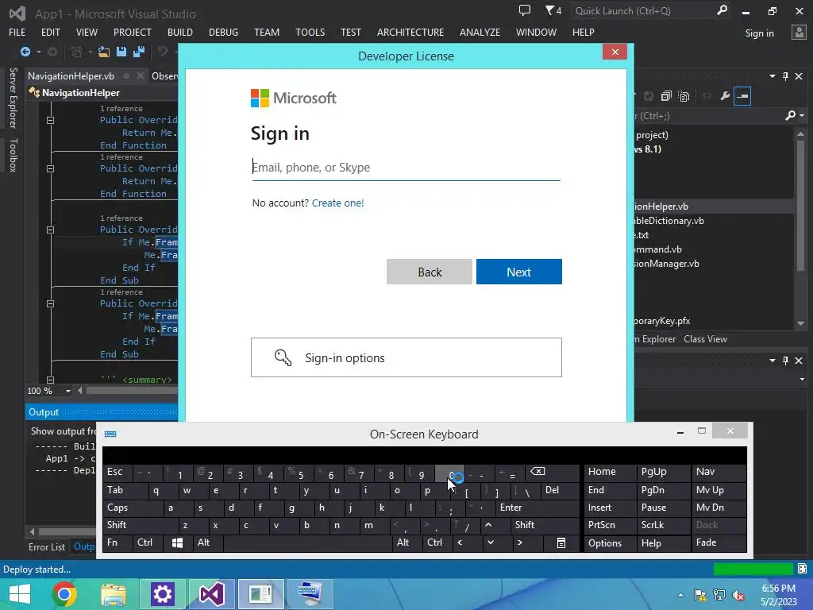This screenshot has height=610, width=813.
Task: Click the Back button in sign-in dialog
Action: tap(430, 272)
